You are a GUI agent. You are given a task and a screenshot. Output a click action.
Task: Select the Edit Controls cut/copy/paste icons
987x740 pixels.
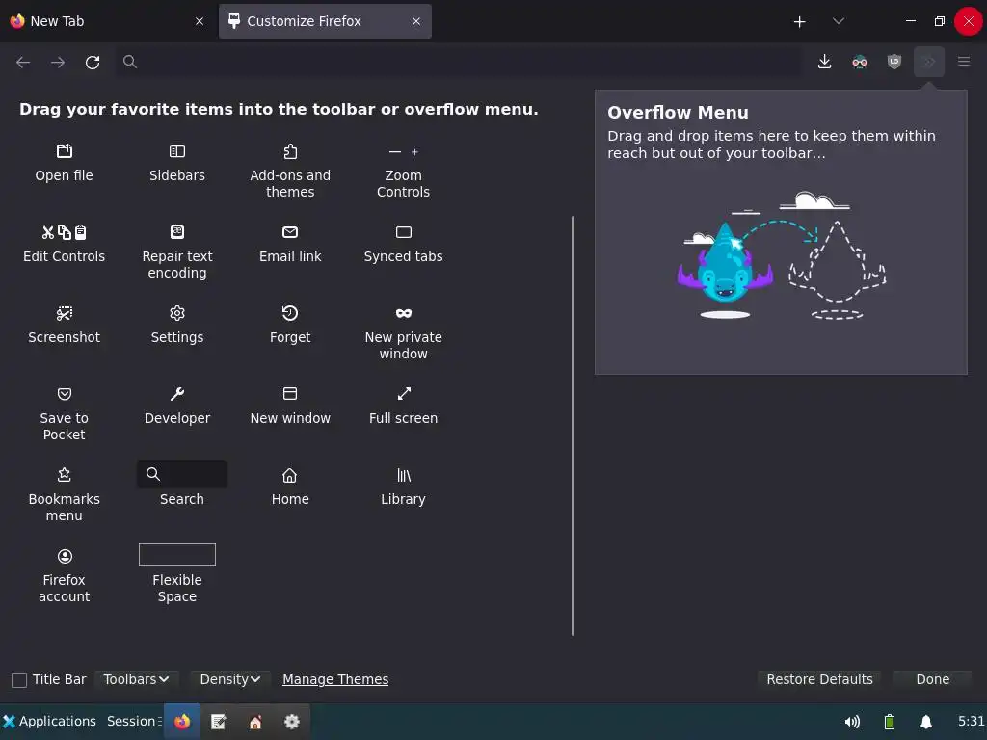pos(65,232)
